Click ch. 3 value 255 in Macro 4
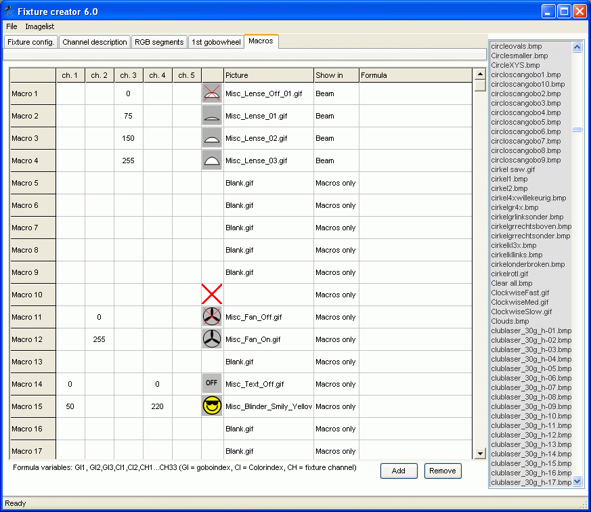Image resolution: width=591 pixels, height=512 pixels. click(x=128, y=161)
